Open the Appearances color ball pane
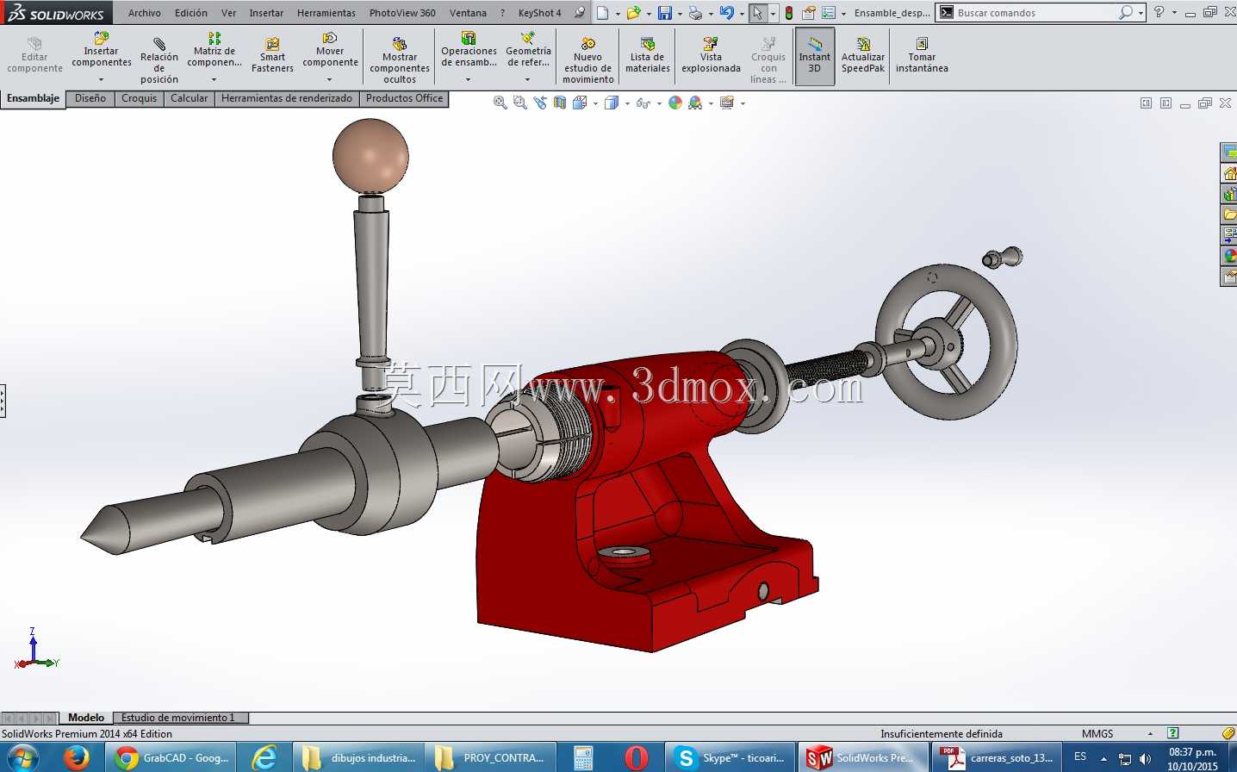Viewport: 1237px width, 772px height. click(x=1229, y=256)
